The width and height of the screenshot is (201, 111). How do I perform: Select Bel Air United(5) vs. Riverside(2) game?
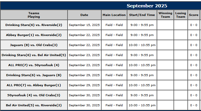coord(34,105)
